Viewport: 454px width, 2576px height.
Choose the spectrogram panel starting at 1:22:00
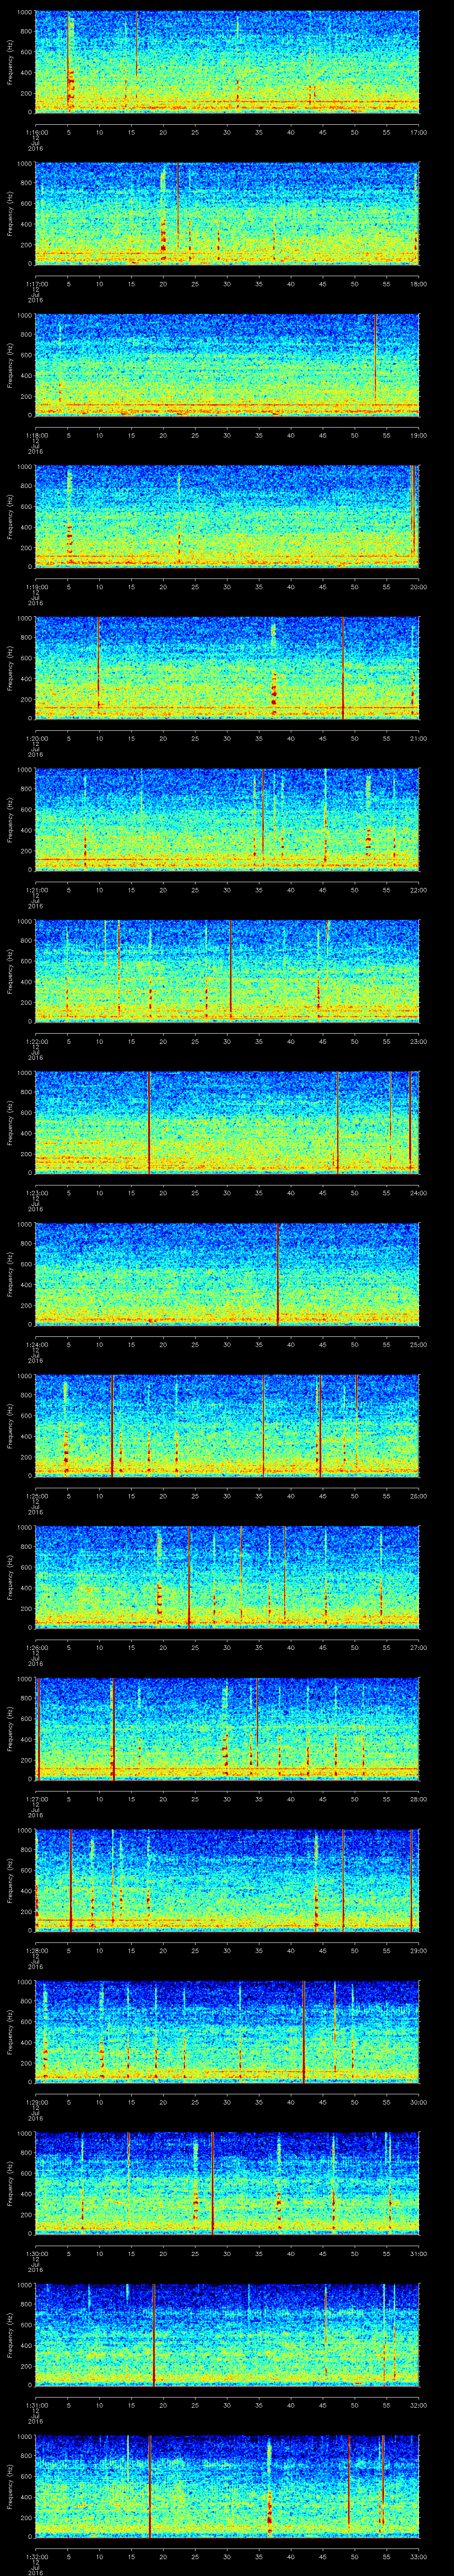[x=227, y=971]
